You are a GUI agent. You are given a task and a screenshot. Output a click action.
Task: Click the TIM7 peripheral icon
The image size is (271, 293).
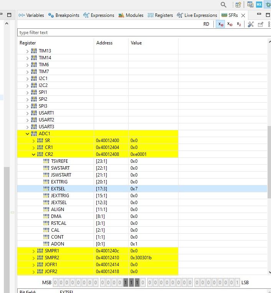pos(34,71)
